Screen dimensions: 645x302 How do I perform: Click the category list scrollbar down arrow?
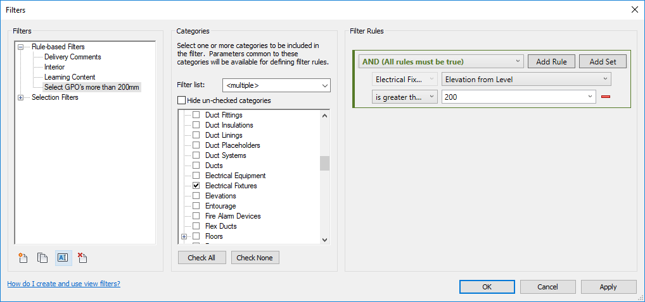tap(324, 239)
